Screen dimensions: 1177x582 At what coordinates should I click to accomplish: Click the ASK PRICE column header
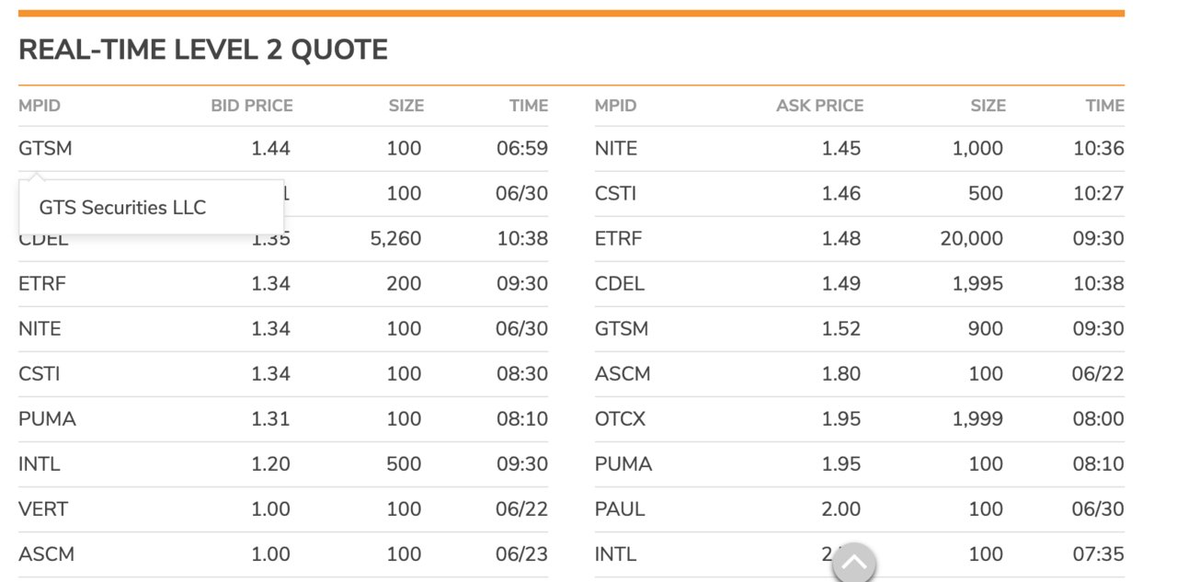click(819, 106)
